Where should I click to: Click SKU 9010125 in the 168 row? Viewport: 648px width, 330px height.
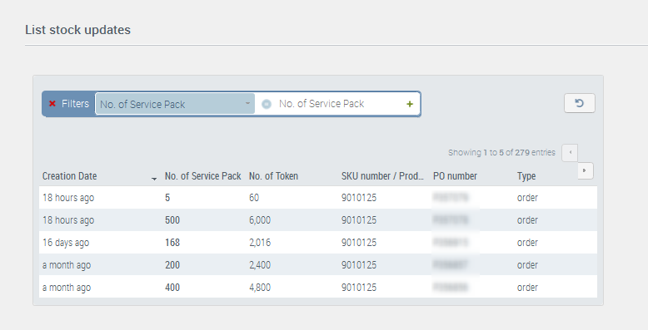coord(359,243)
